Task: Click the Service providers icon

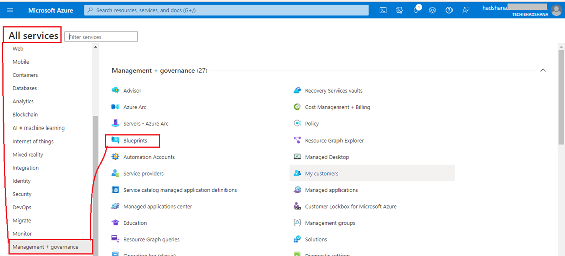Action: 116,173
